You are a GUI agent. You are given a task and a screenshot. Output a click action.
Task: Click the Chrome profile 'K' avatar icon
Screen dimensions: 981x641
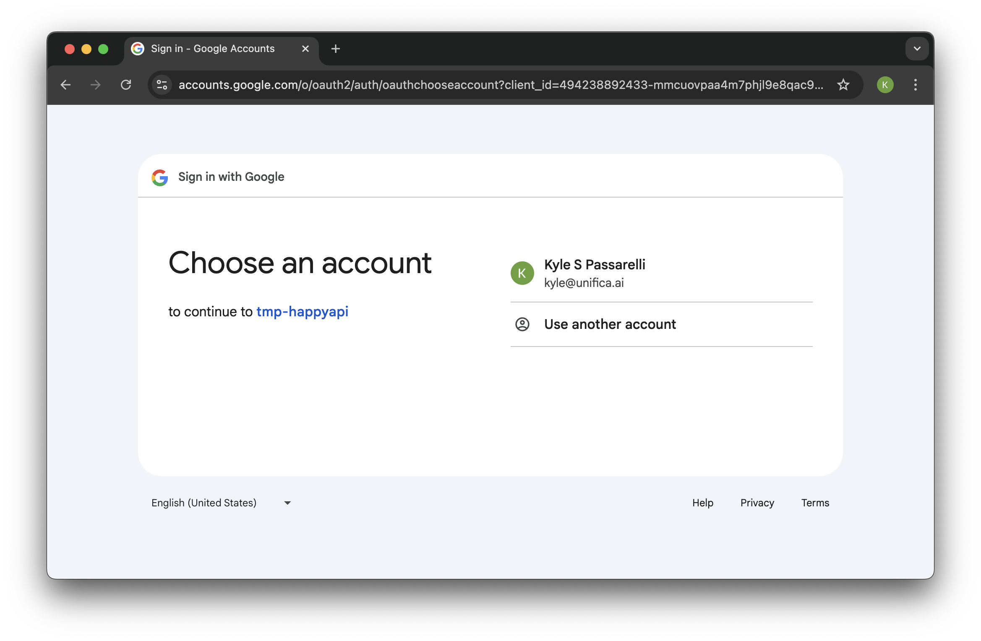coord(885,84)
